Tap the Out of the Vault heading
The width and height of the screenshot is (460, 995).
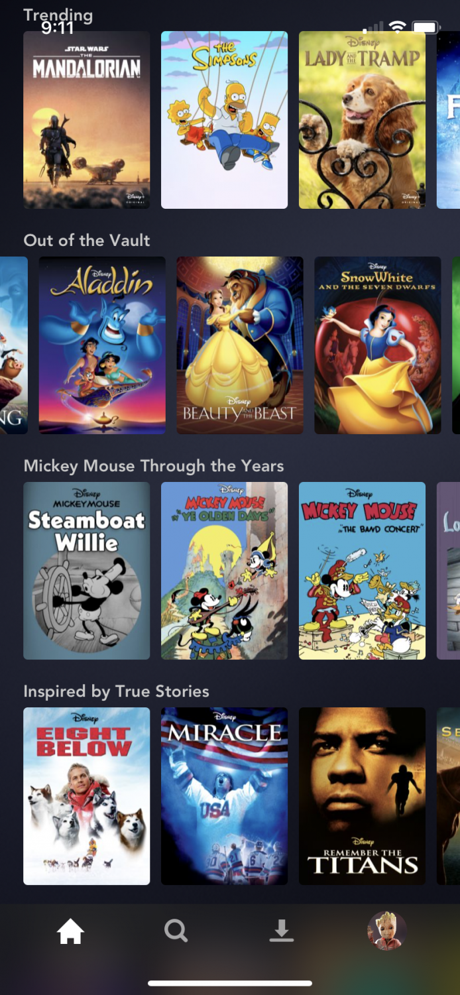pos(87,240)
